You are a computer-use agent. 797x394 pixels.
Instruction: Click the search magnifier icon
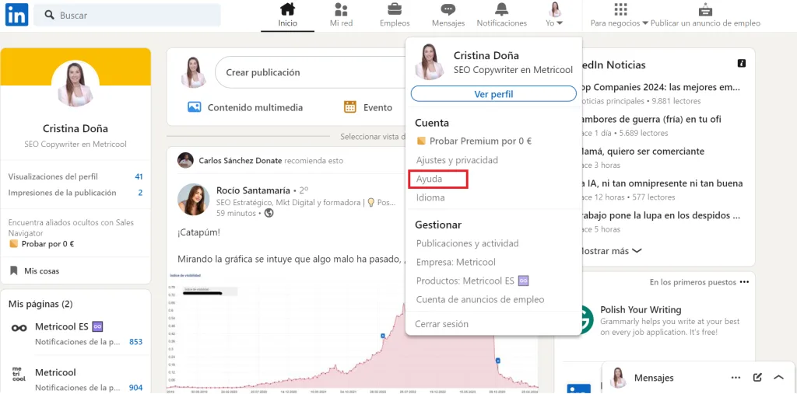(x=49, y=15)
